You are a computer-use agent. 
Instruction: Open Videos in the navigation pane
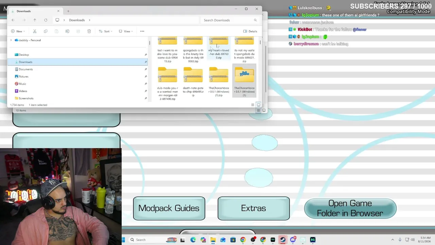click(23, 91)
